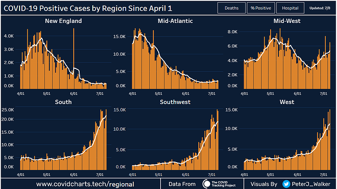Click the COVID Tracking Project logo
Screen dimensions: 337x189
tap(219, 184)
